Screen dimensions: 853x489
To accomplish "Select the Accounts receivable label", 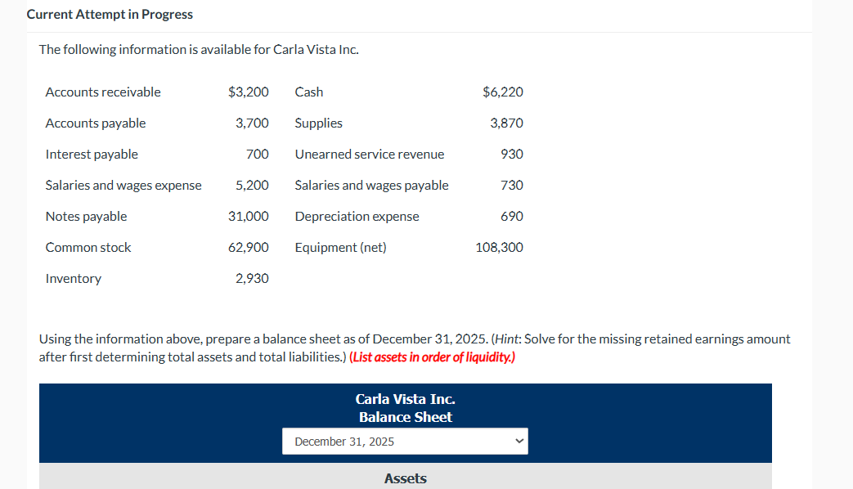I will coord(102,92).
